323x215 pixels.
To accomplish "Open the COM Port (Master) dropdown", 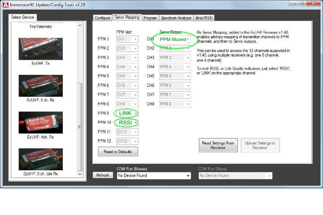I will tap(154, 175).
